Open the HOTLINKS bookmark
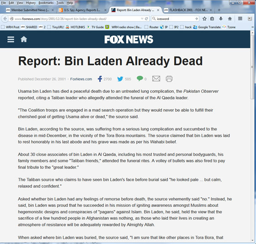 [x=75, y=27]
